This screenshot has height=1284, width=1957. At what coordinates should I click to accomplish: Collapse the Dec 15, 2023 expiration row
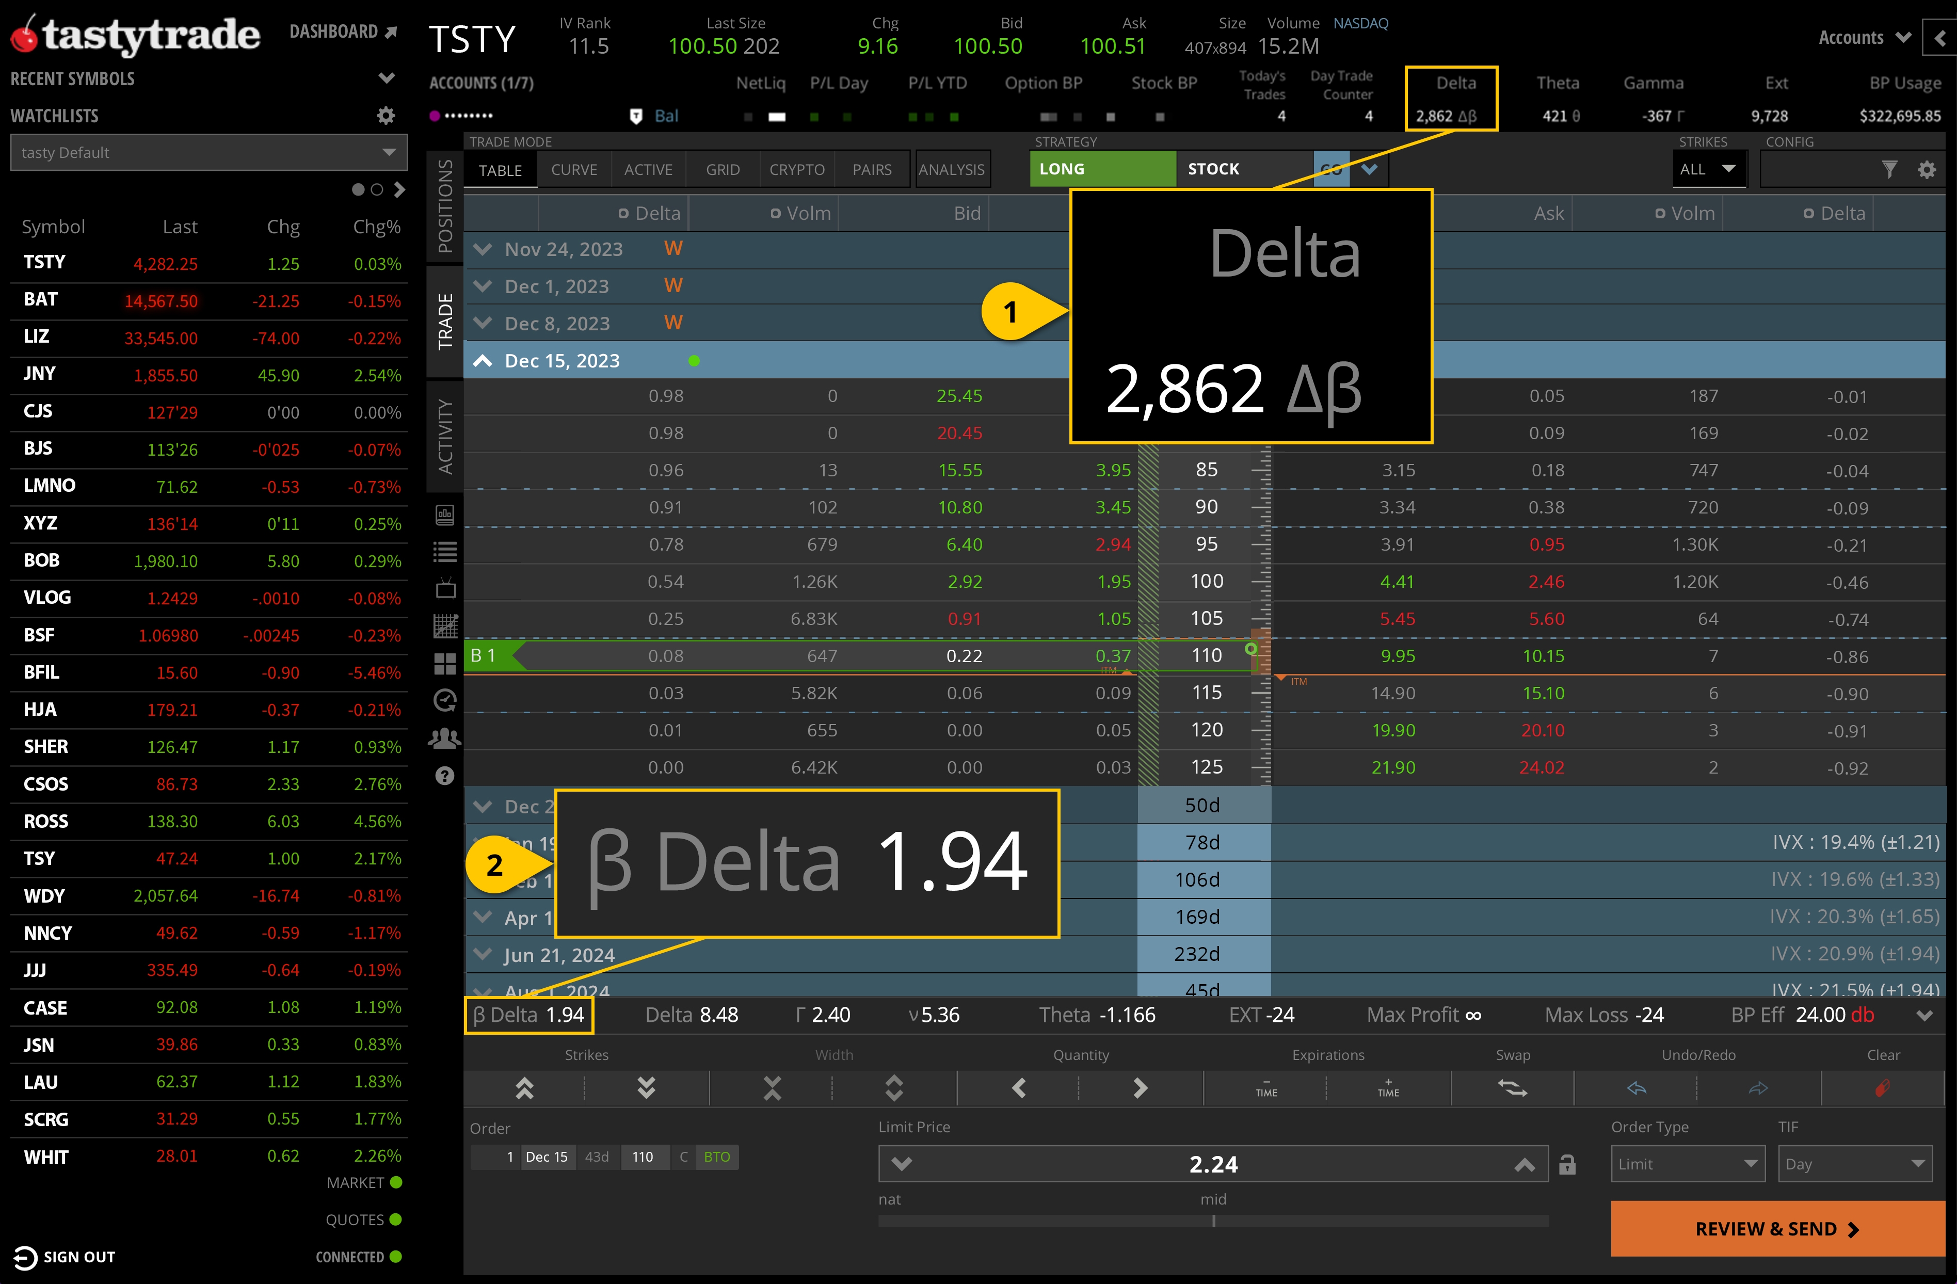click(483, 360)
